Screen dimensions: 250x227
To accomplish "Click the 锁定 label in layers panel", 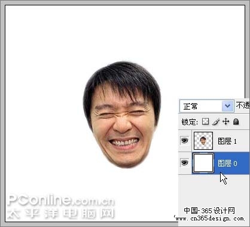I will pos(190,122).
